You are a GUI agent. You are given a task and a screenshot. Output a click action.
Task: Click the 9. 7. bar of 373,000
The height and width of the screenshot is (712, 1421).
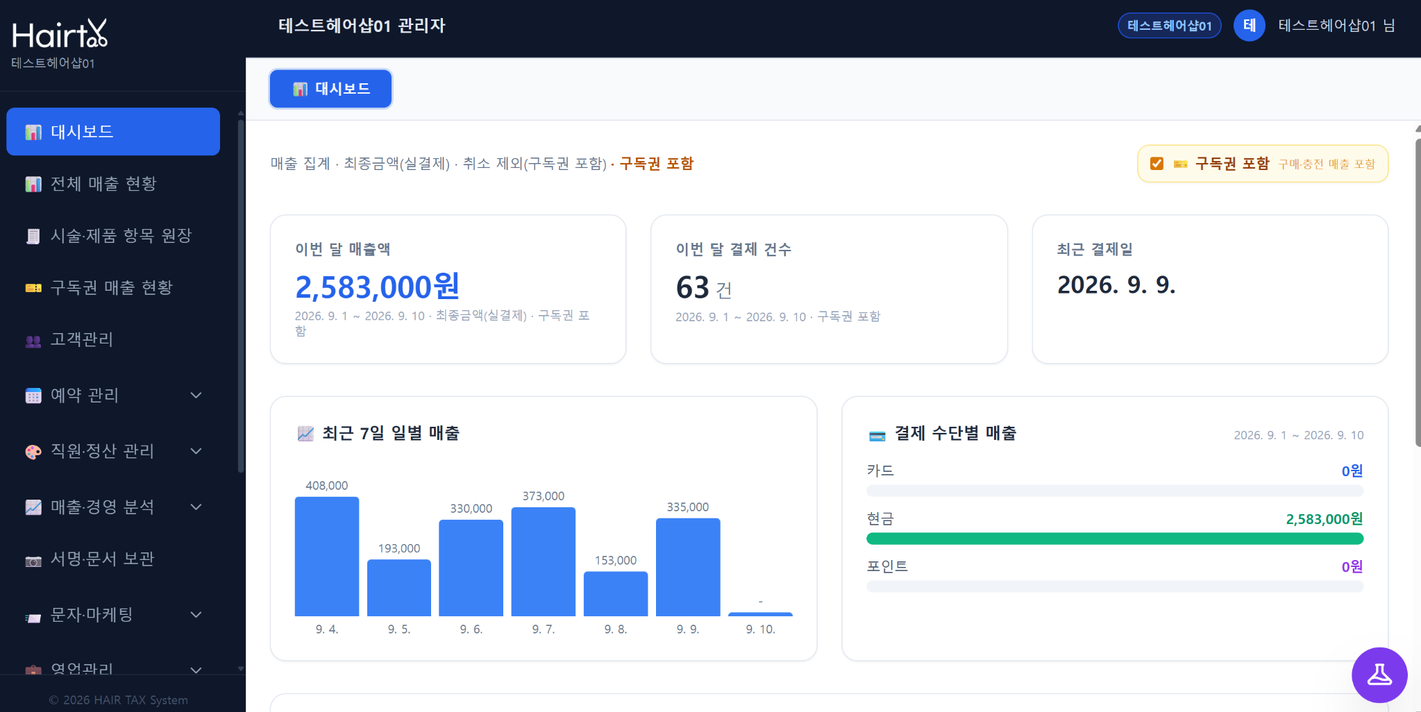coord(544,562)
